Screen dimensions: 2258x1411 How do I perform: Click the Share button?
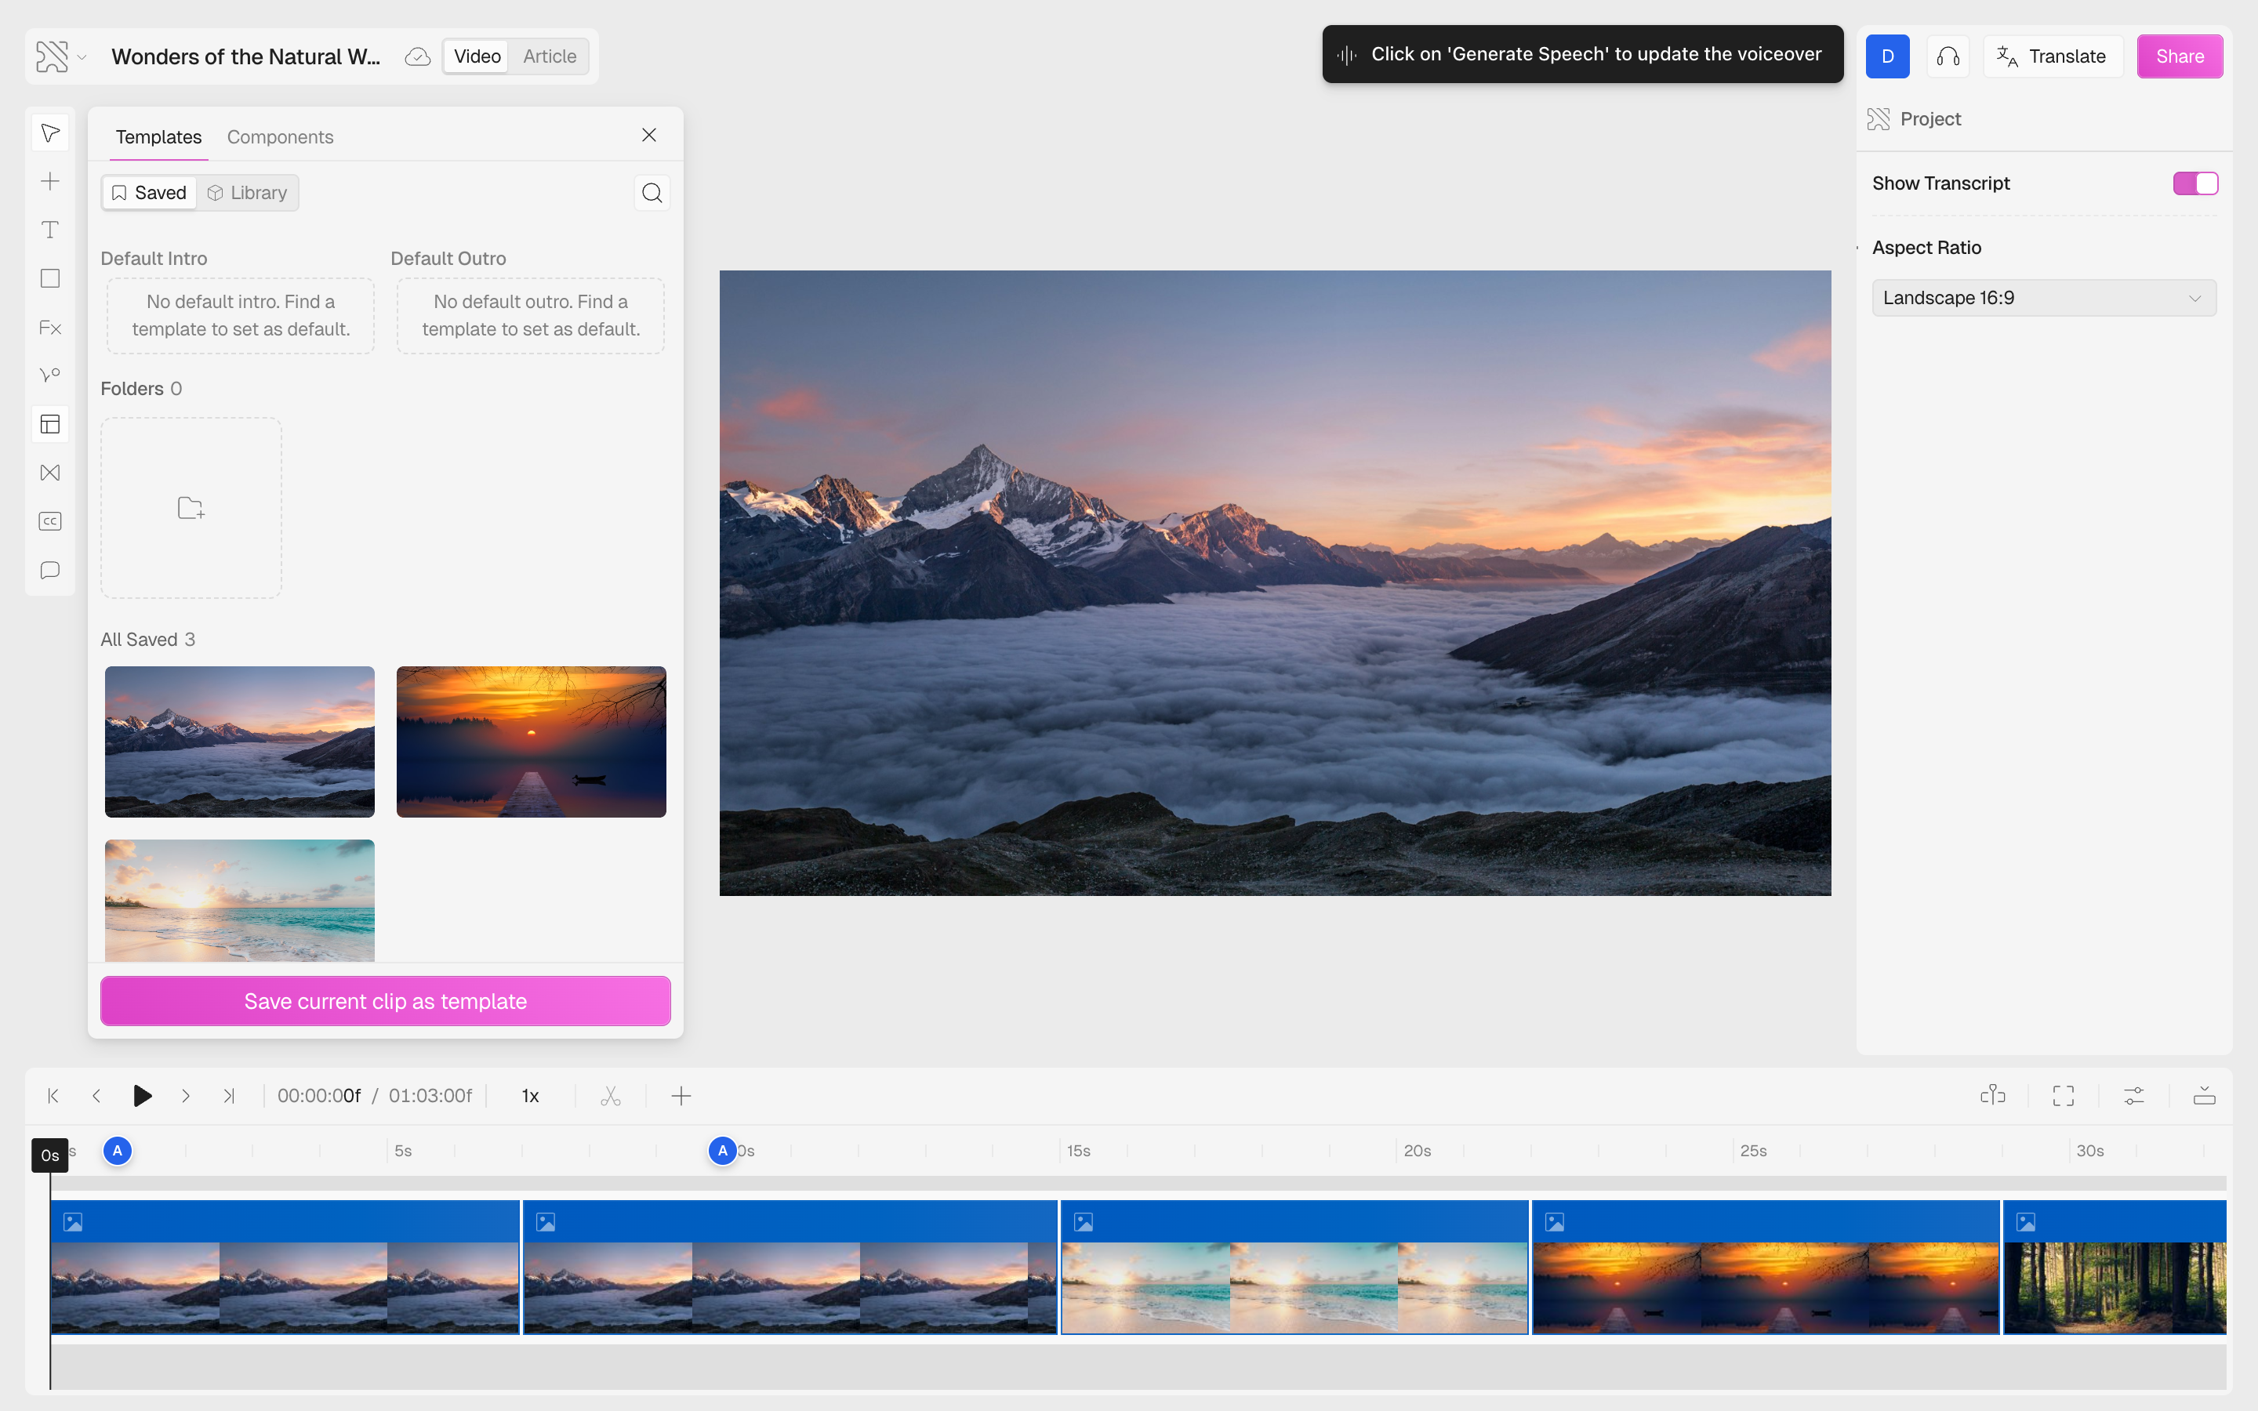(x=2179, y=56)
